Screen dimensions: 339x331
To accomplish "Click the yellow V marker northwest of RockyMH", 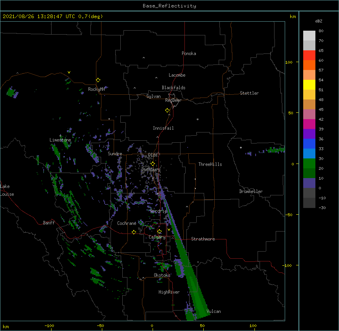I will (x=69, y=72).
